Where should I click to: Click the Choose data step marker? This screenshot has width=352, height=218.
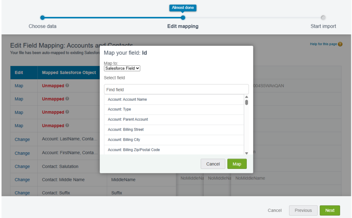point(42,18)
